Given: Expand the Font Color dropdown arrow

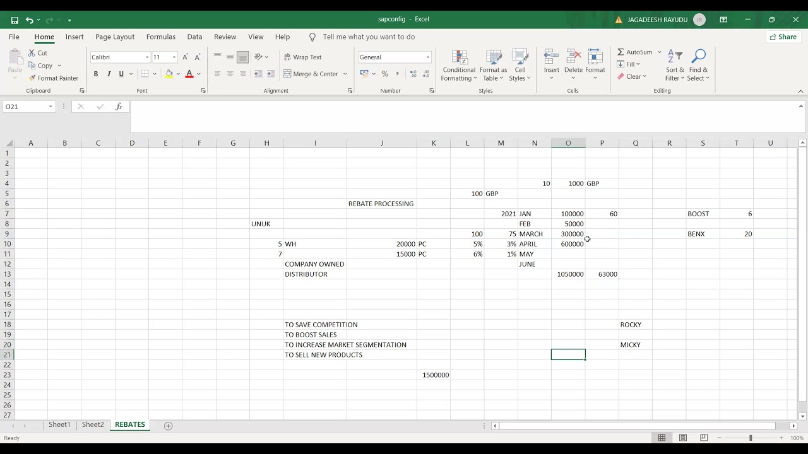Looking at the screenshot, I should pyautogui.click(x=198, y=74).
